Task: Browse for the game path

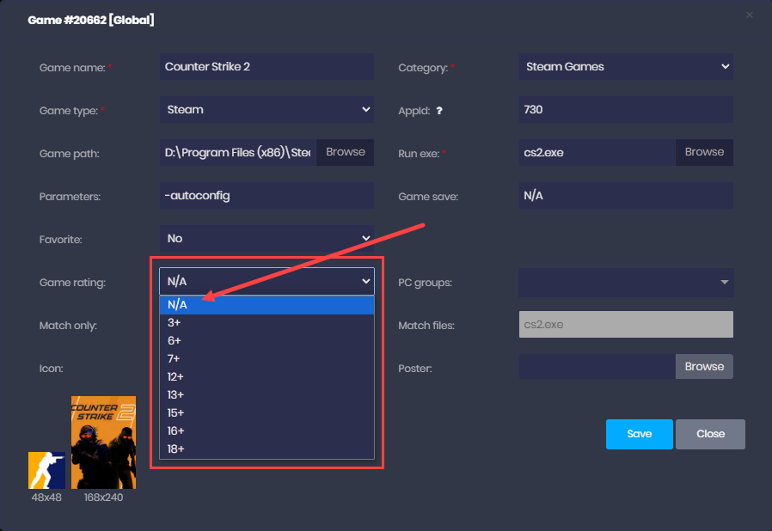Action: tap(346, 152)
